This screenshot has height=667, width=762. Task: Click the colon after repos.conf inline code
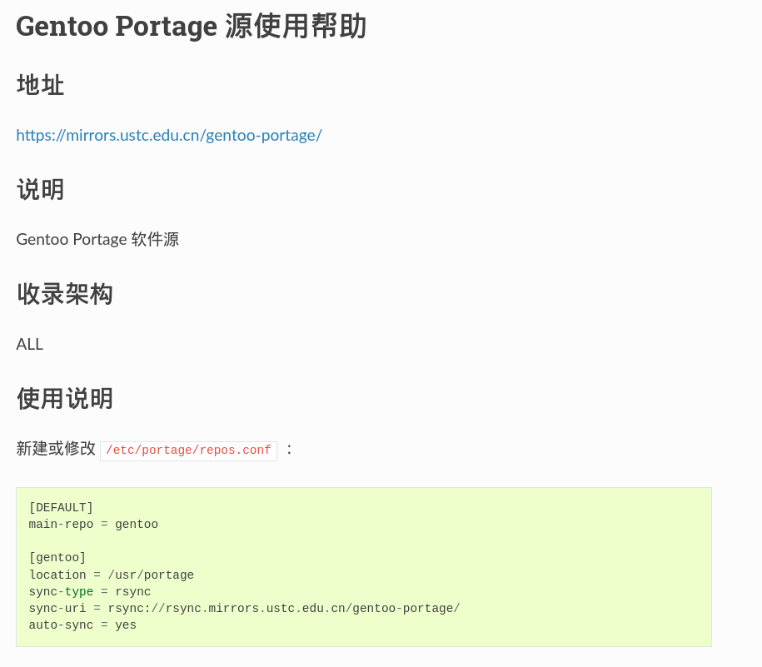tap(289, 449)
